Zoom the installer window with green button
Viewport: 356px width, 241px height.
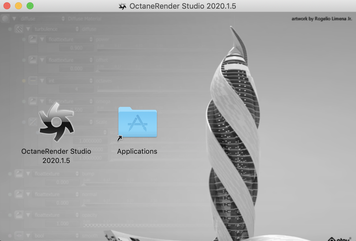[x=30, y=6]
